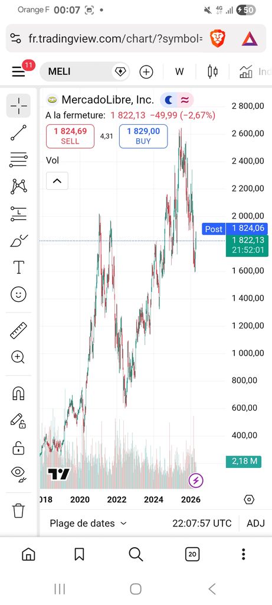Tap the site settings icon in address bar
The image size is (272, 605).
click(16, 38)
